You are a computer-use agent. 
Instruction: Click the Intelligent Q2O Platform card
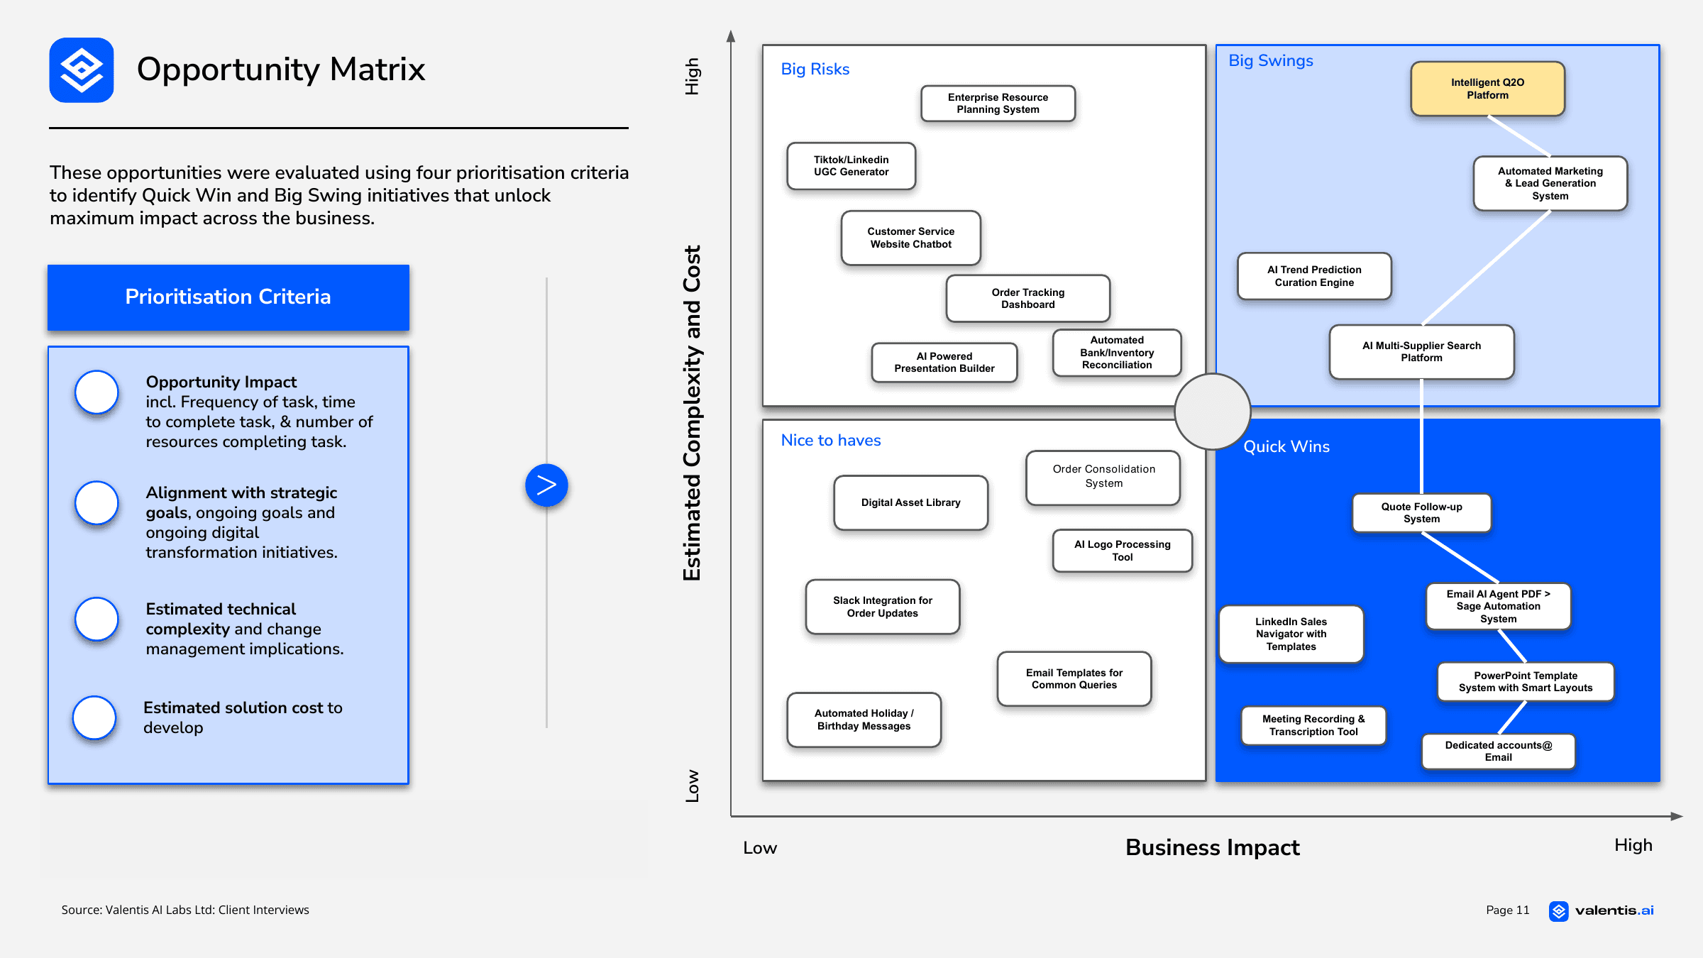point(1487,89)
